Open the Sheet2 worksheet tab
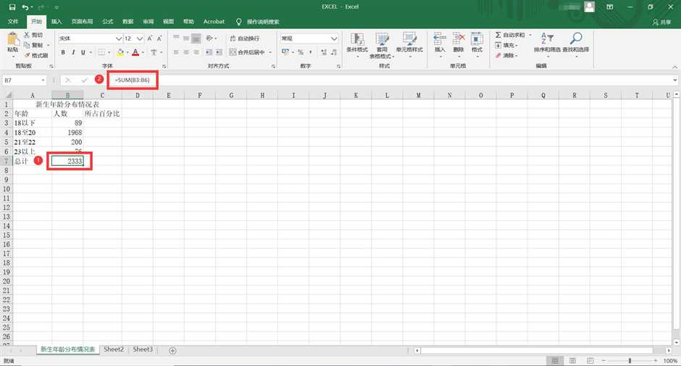Screen dimensions: 681x366 click(x=114, y=349)
